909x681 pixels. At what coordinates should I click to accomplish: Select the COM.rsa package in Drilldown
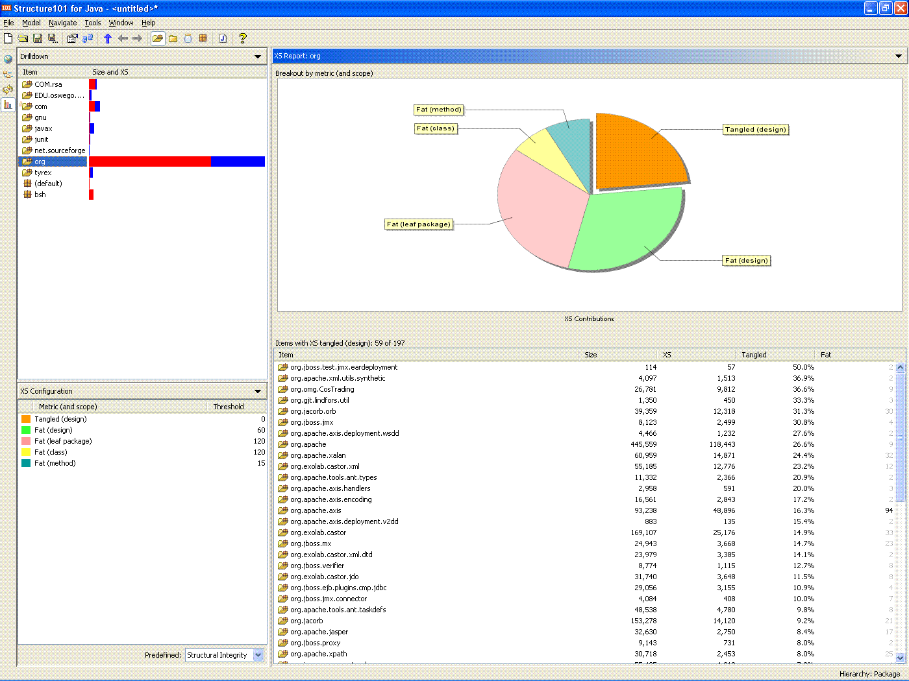click(48, 84)
